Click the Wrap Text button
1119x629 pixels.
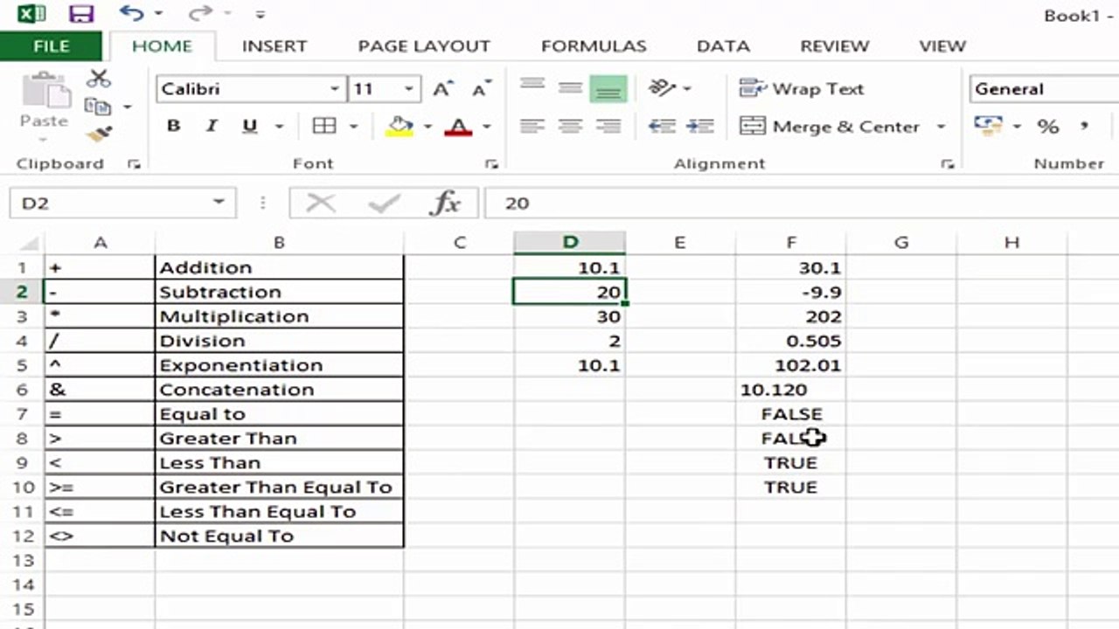tap(802, 89)
